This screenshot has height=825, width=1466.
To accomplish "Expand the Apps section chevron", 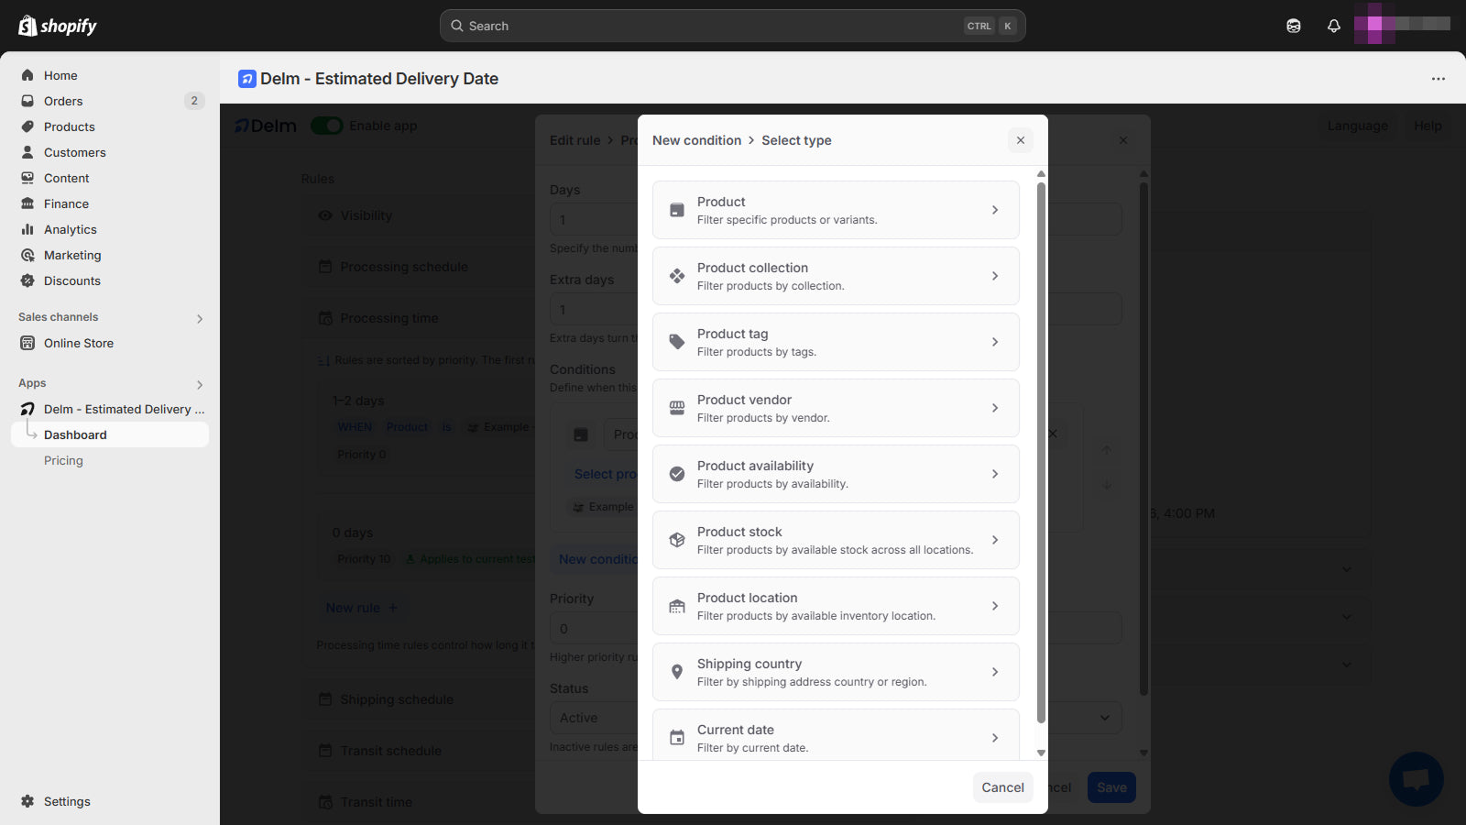I will (x=200, y=384).
